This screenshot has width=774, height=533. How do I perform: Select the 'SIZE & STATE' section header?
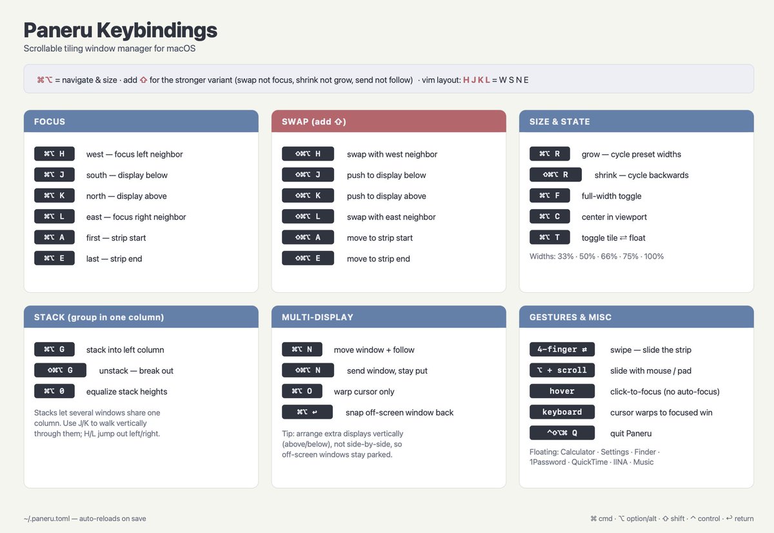coord(637,121)
